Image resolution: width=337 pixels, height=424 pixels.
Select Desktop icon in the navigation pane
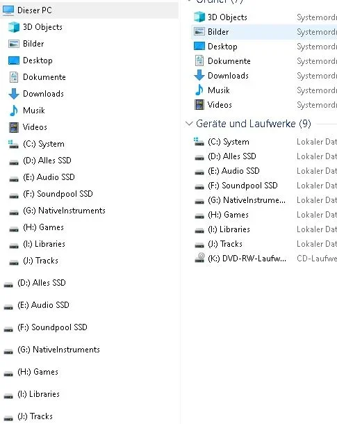click(x=14, y=60)
